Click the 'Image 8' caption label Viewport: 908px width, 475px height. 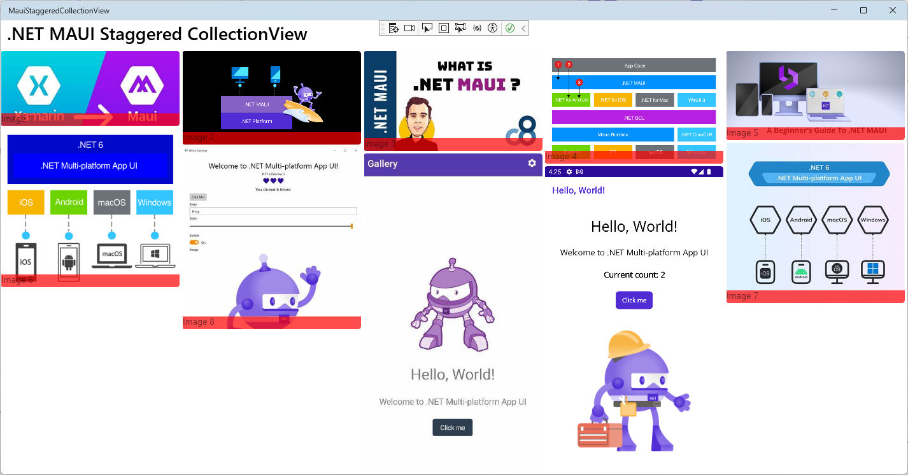click(x=199, y=322)
